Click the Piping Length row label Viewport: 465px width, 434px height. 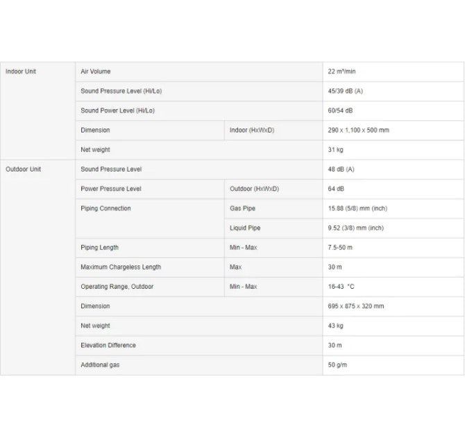(100, 248)
